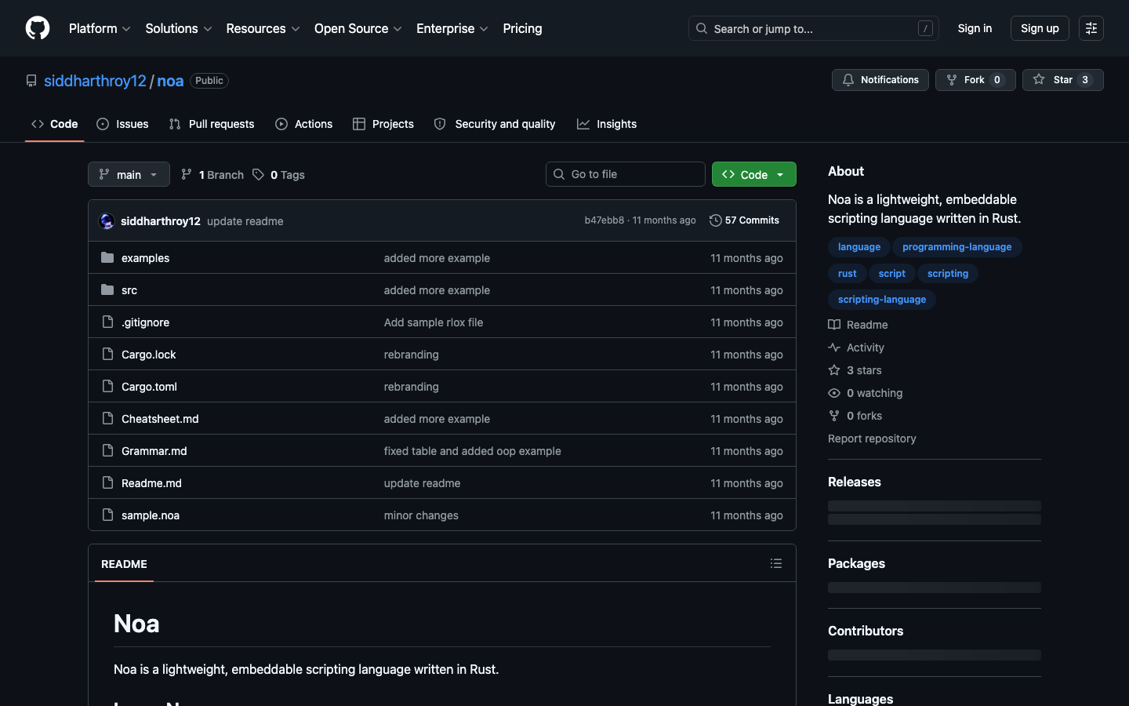The height and width of the screenshot is (706, 1129).
Task: Focus the Search or jump to field
Action: tap(814, 28)
